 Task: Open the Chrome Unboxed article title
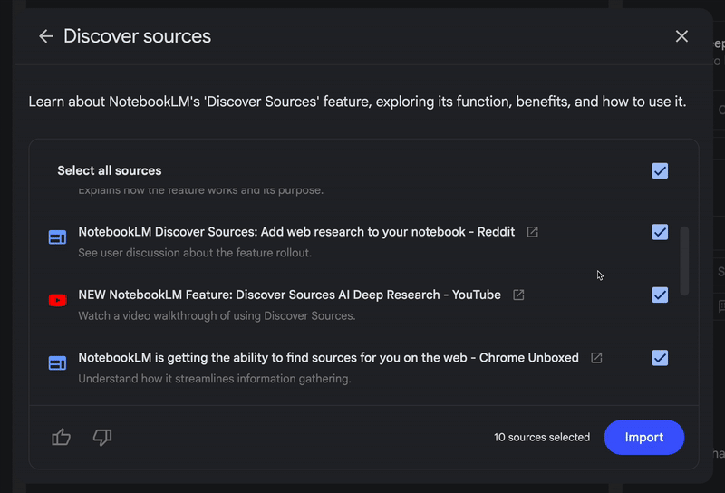click(328, 357)
